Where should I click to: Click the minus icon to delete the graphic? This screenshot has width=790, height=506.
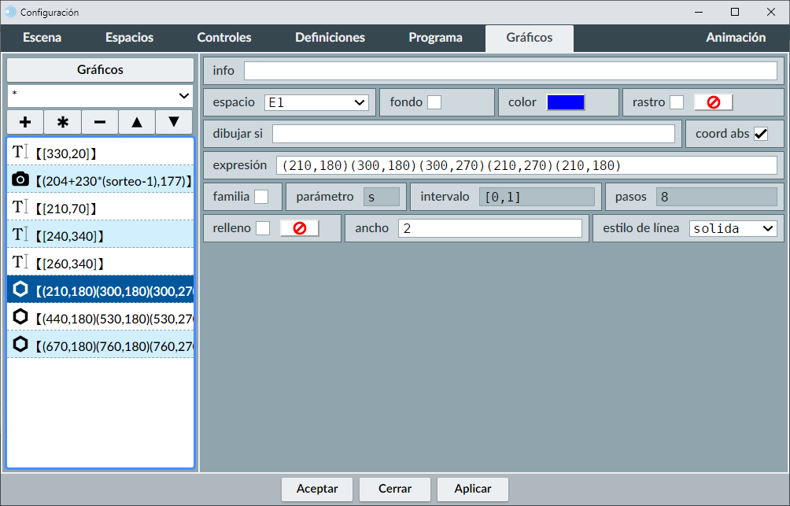click(100, 122)
